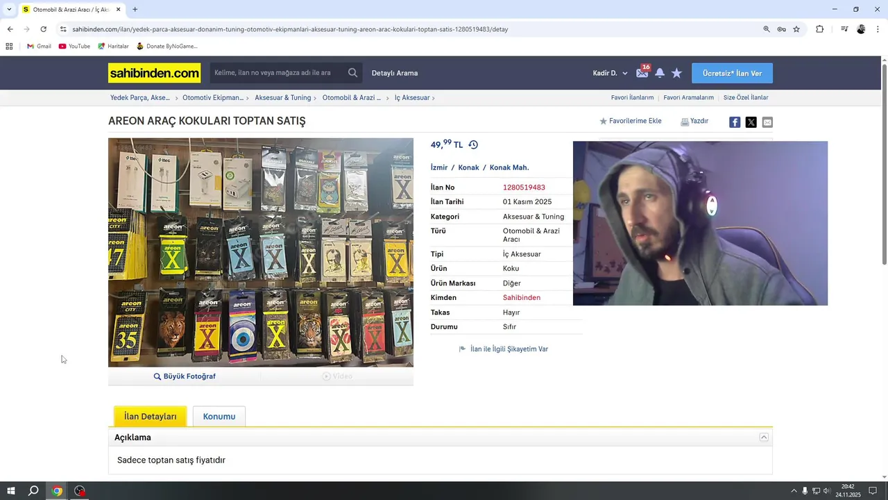Switch to the Konumu tab
Screen dimensions: 888x500
tap(219, 417)
